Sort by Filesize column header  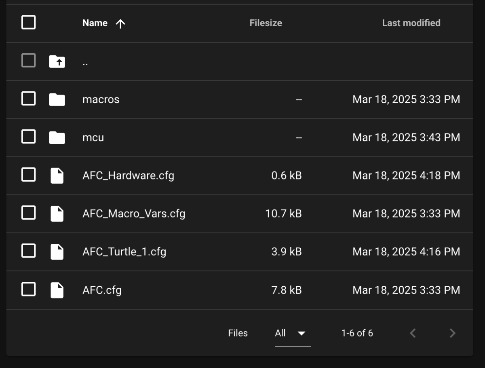(x=266, y=23)
